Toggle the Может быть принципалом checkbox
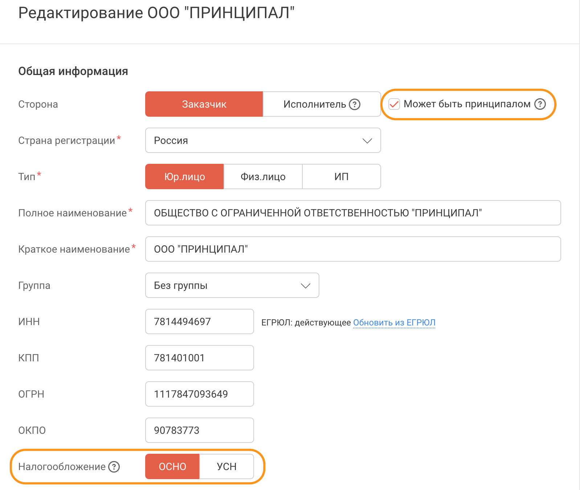580x490 pixels. (x=394, y=104)
